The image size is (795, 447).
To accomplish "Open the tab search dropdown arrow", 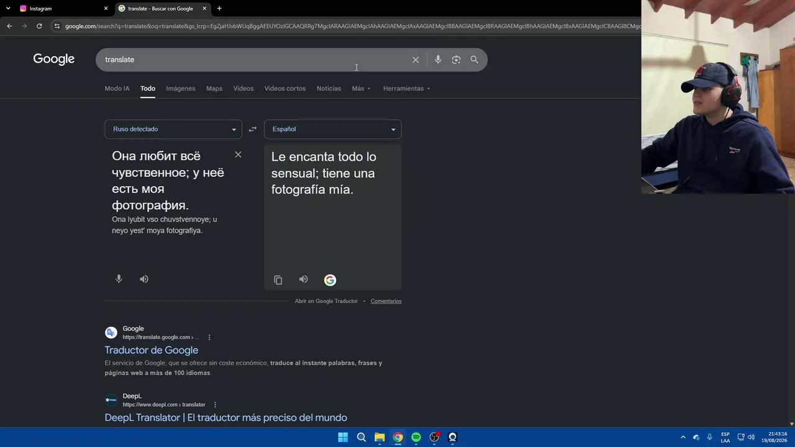I will (x=8, y=9).
